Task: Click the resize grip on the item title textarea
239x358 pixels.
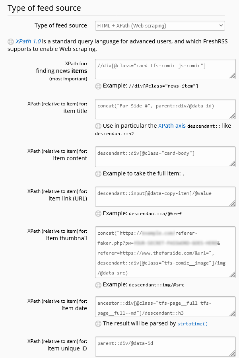Action: coord(232,117)
